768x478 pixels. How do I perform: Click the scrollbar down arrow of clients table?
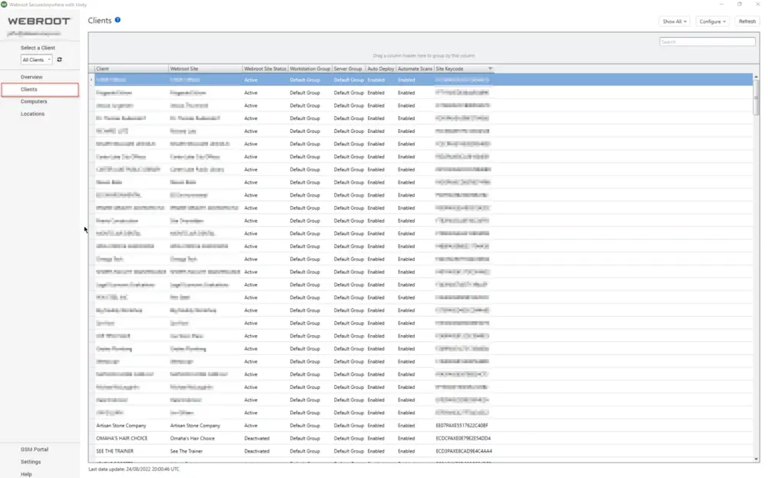click(756, 459)
